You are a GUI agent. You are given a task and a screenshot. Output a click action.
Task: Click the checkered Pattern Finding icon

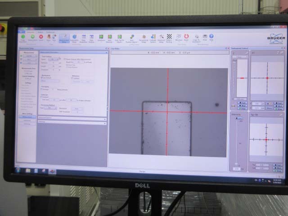tap(169, 38)
